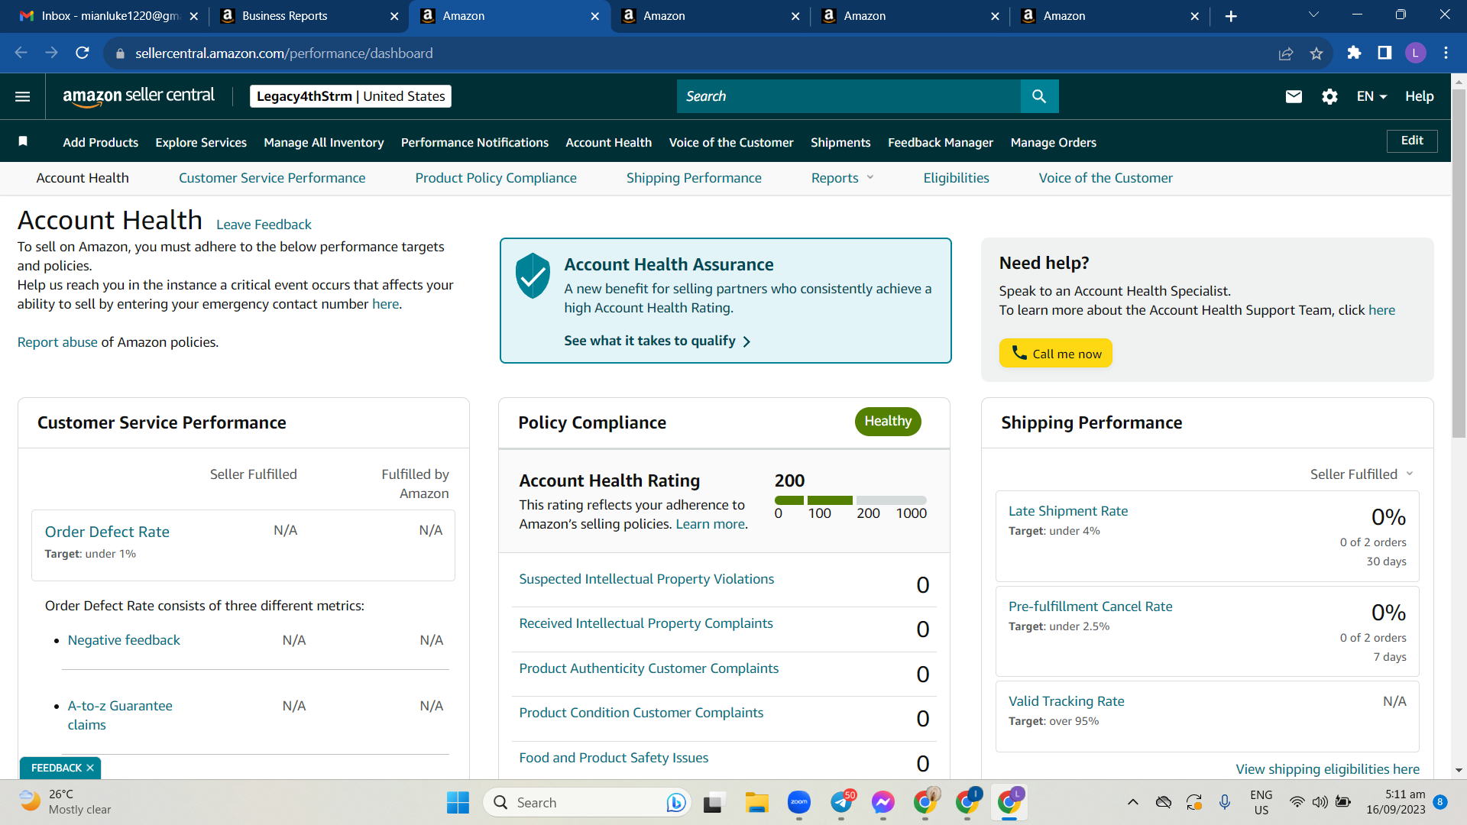The height and width of the screenshot is (825, 1467).
Task: Switch to the Gmail Inbox browser tab
Action: (x=109, y=16)
